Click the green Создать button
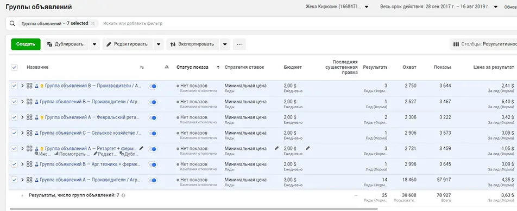Viewport: 517px width, 211px height. click(26, 44)
